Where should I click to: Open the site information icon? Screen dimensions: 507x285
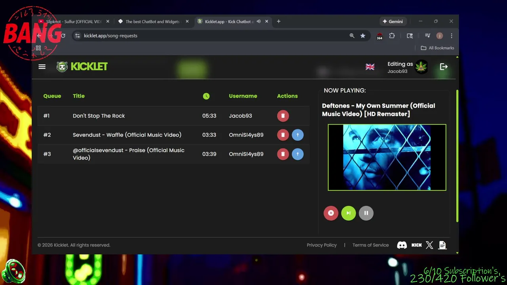coord(78,36)
